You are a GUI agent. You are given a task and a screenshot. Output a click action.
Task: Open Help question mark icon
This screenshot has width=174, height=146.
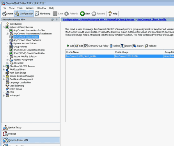tap(110, 14)
